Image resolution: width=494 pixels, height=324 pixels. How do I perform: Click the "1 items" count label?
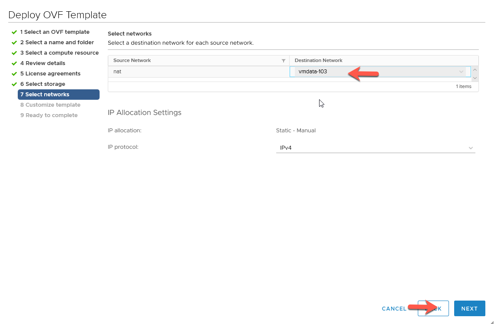(464, 86)
